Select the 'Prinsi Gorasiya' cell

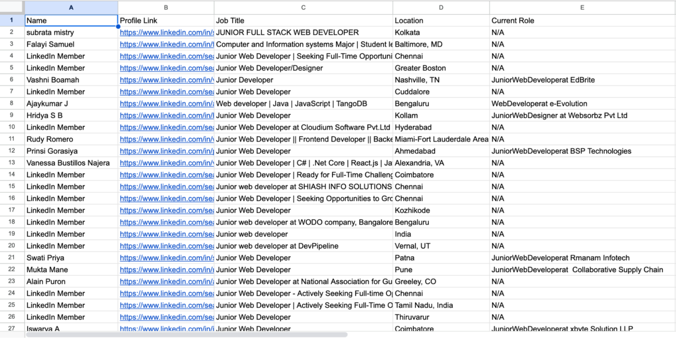(71, 151)
